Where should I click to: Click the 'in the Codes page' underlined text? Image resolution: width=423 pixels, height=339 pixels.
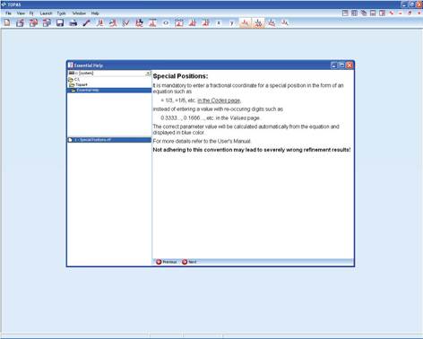219,100
